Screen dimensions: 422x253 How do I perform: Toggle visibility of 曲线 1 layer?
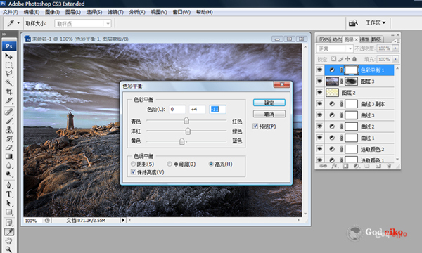point(319,138)
